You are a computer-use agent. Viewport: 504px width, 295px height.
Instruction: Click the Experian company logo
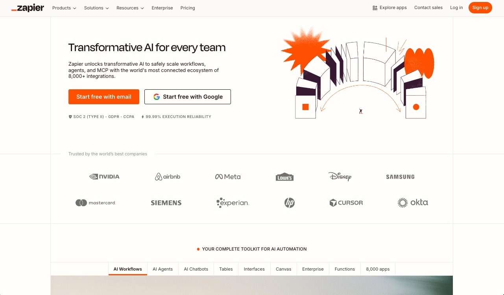click(233, 203)
